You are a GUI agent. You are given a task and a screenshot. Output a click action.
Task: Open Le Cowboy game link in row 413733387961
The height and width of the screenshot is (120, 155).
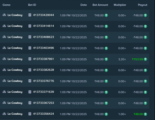[15, 59]
